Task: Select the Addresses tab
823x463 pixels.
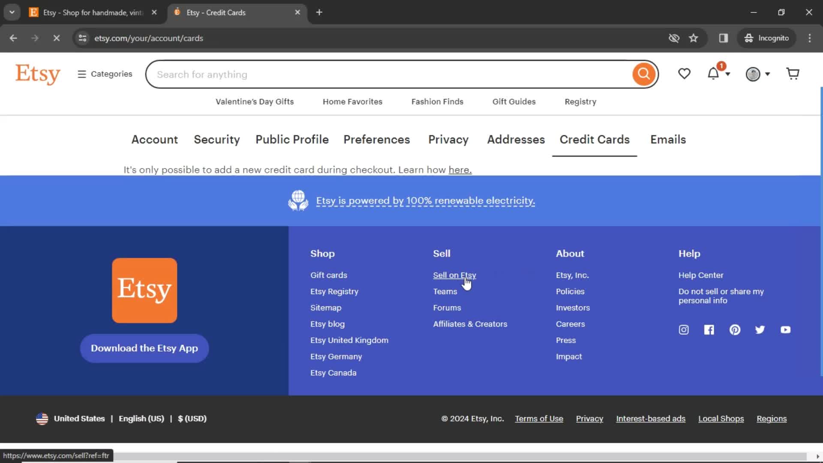Action: click(x=516, y=140)
